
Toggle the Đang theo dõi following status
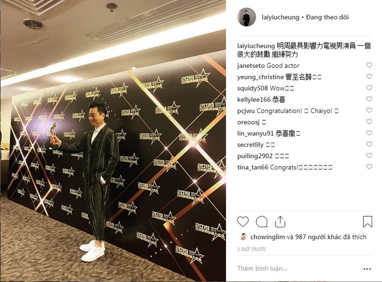327,17
